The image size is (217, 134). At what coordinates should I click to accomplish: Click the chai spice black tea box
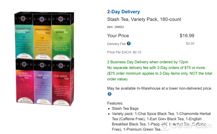[62, 83]
